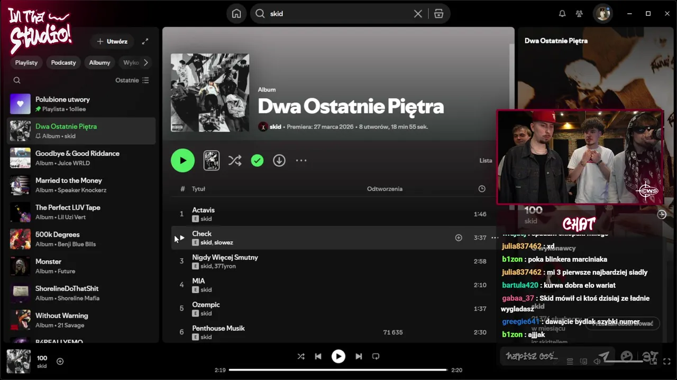Image resolution: width=677 pixels, height=380 pixels.
Task: Open 500k Degrees album
Action: [x=81, y=239]
